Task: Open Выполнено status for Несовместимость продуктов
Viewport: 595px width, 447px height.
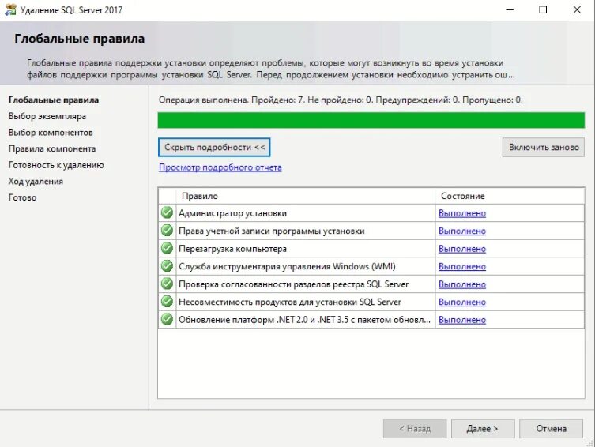Action: pos(462,302)
